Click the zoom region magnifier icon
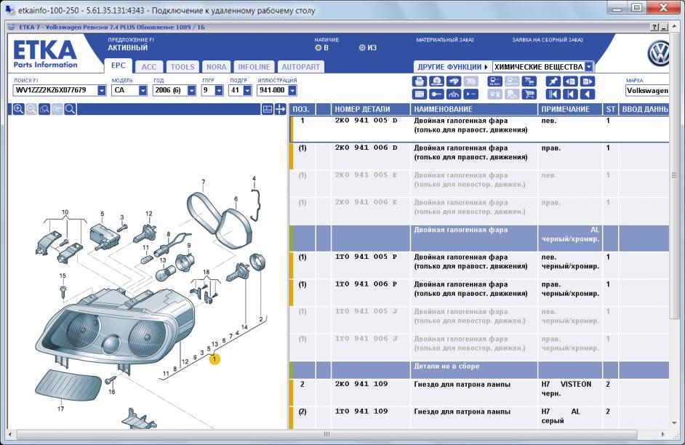Image resolution: width=685 pixels, height=445 pixels. coord(44,109)
